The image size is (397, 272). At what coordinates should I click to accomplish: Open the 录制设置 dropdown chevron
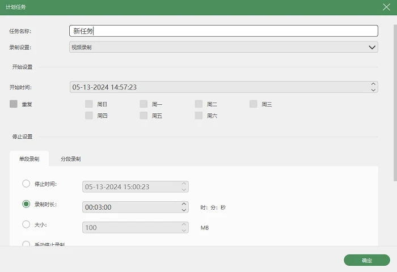(372, 47)
